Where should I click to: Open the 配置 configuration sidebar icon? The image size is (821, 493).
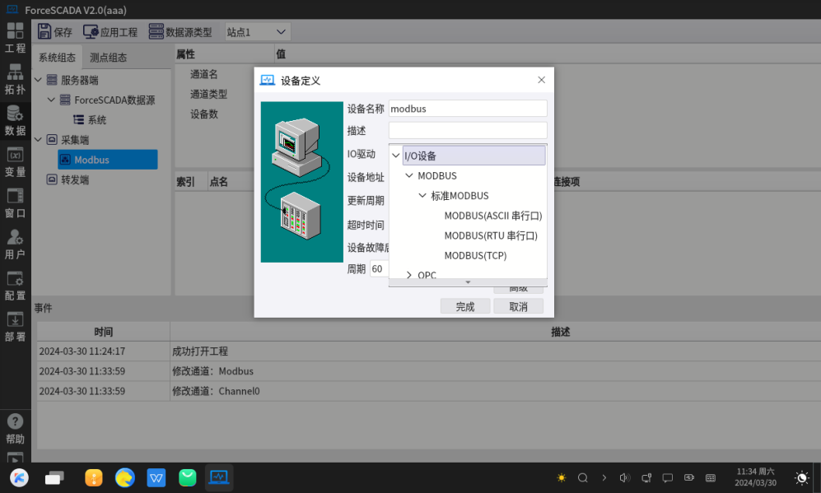pyautogui.click(x=15, y=285)
